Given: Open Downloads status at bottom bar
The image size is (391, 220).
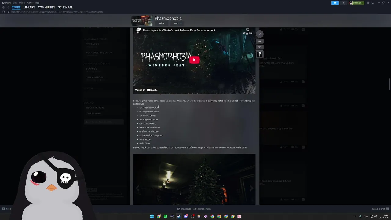Looking at the screenshot, I should coord(194,209).
